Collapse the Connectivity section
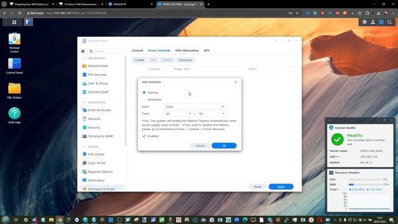The width and height of the screenshot is (398, 224). click(x=85, y=102)
